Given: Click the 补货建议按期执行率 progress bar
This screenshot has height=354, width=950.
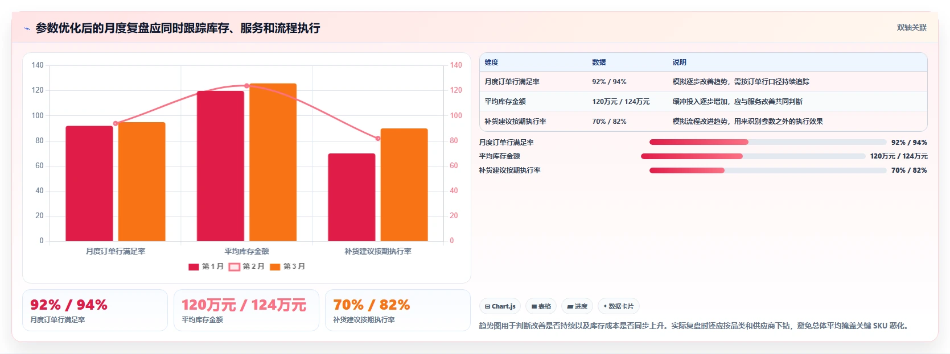Looking at the screenshot, I should tap(768, 170).
